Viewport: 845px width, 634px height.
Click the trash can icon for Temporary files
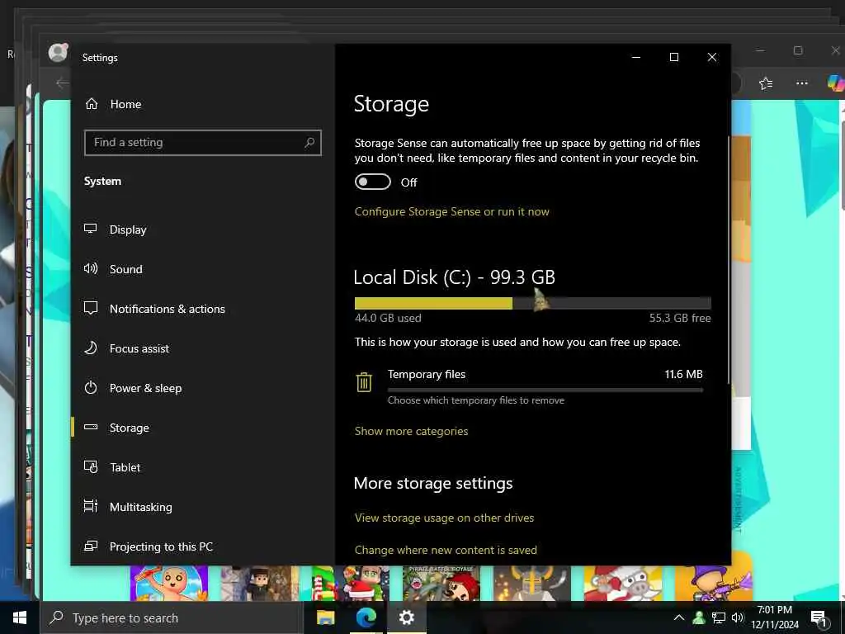click(x=364, y=382)
